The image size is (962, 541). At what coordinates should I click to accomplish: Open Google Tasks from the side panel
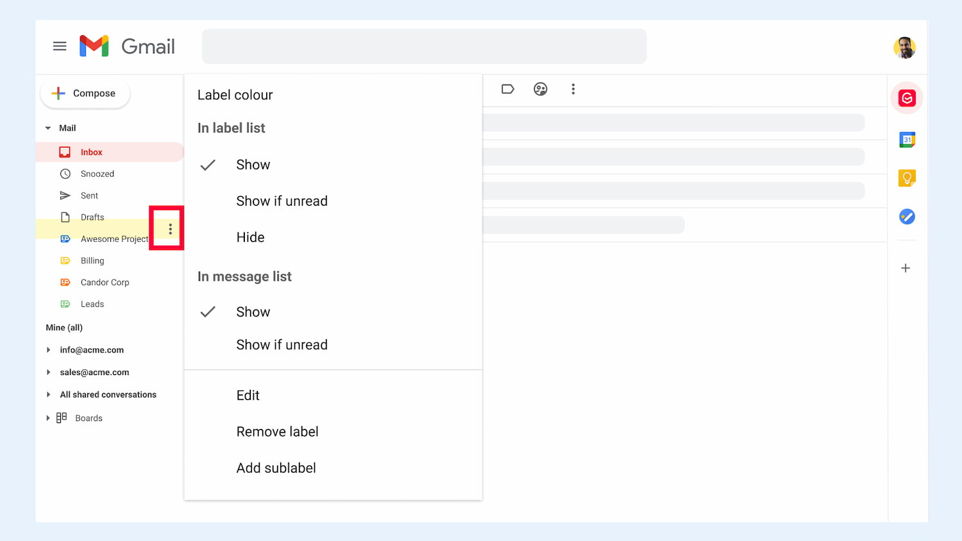point(907,216)
